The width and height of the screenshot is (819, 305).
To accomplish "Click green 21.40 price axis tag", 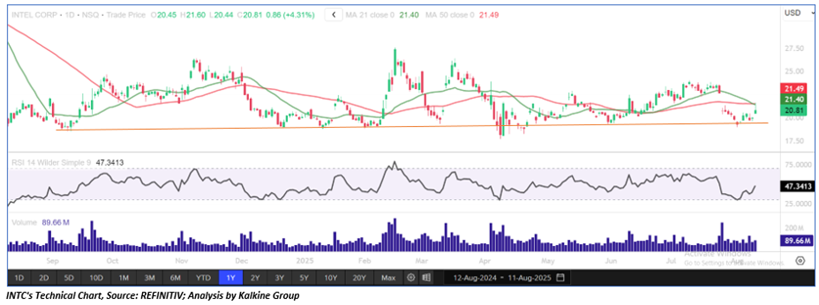I will [x=794, y=99].
